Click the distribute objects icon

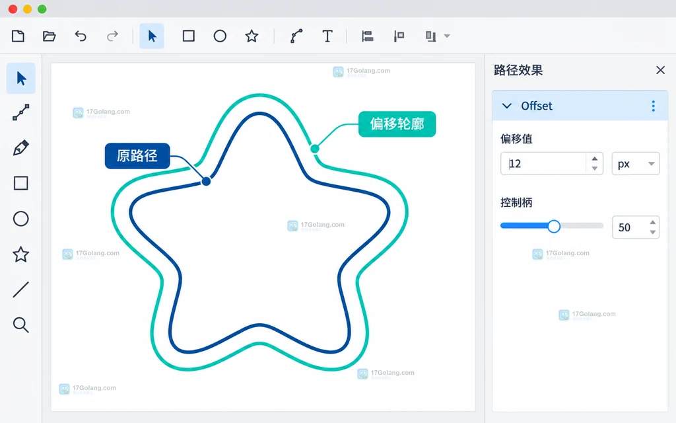(x=430, y=36)
